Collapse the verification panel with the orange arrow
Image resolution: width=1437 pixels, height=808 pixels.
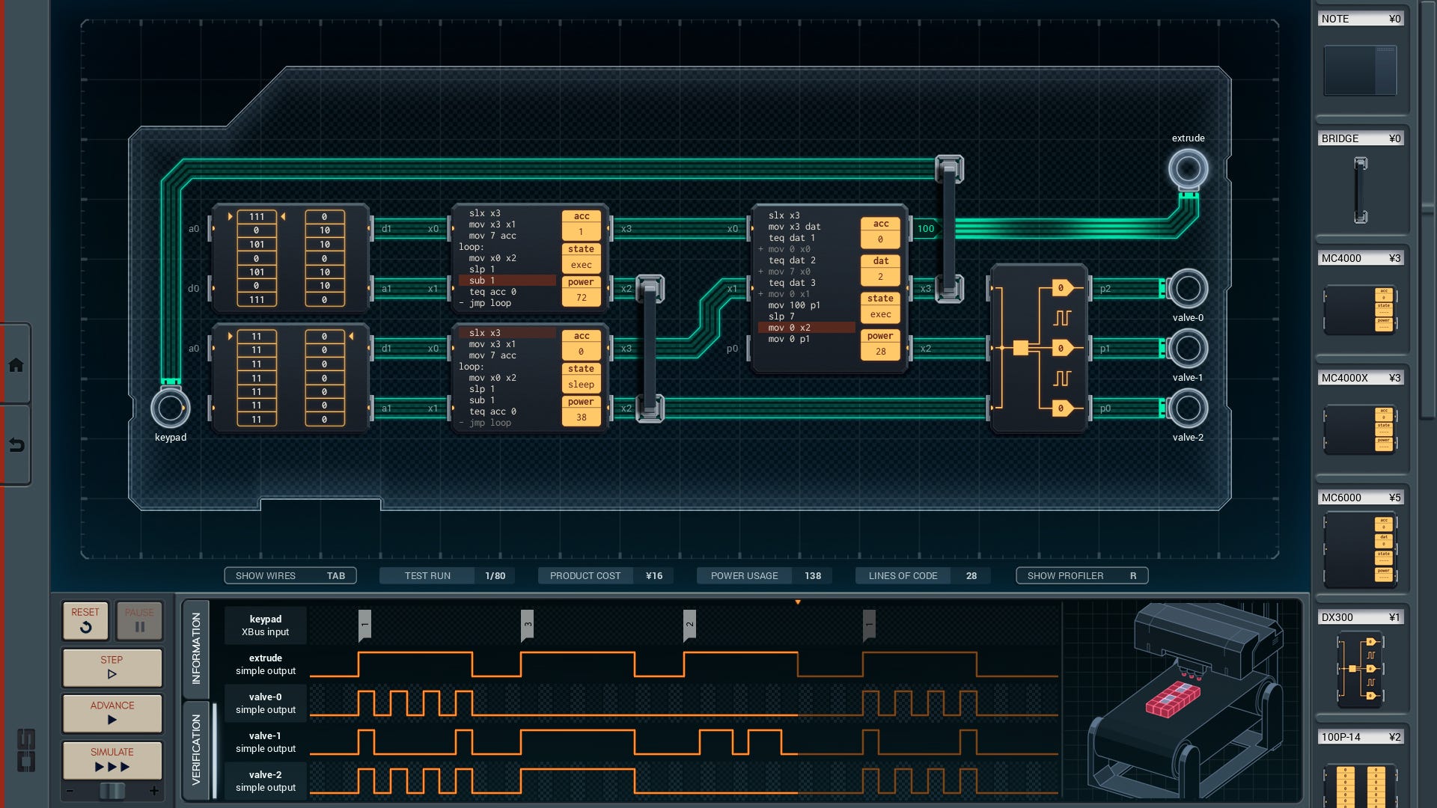point(799,600)
